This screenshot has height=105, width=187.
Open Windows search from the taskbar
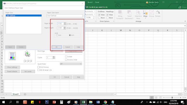[11, 102]
